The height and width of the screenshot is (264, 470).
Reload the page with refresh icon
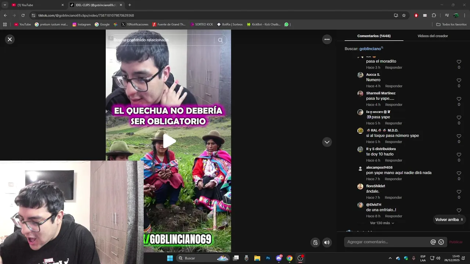click(23, 15)
